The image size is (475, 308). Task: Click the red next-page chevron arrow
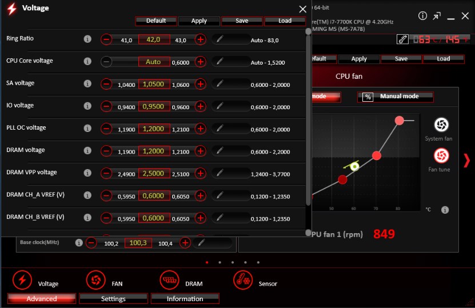tap(466, 160)
